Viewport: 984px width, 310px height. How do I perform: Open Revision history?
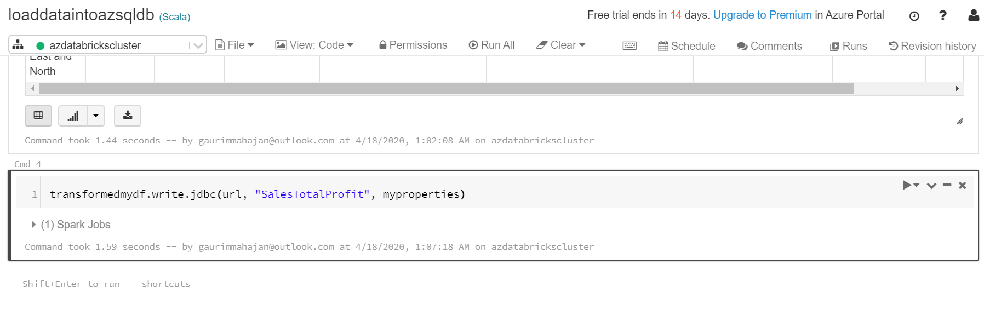click(x=932, y=46)
